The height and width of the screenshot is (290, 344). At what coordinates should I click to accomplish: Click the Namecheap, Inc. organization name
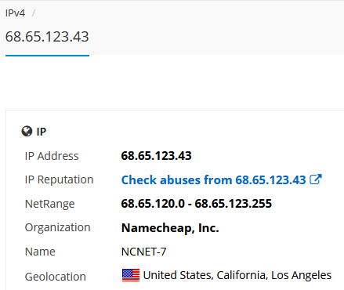coord(170,228)
